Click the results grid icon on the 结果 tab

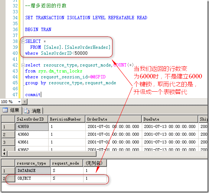pyautogui.click(x=5, y=110)
